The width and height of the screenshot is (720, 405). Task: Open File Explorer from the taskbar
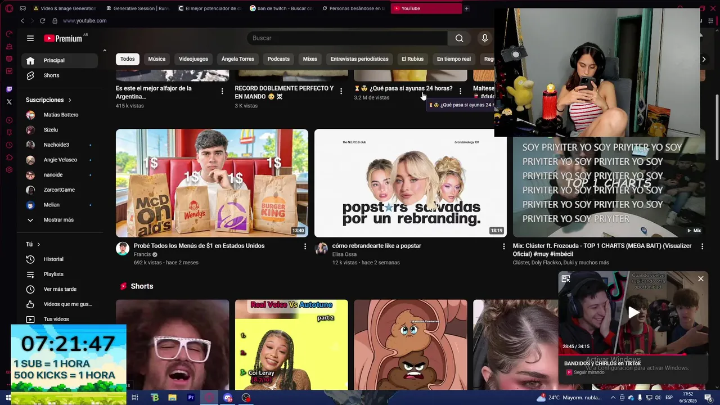pyautogui.click(x=173, y=398)
